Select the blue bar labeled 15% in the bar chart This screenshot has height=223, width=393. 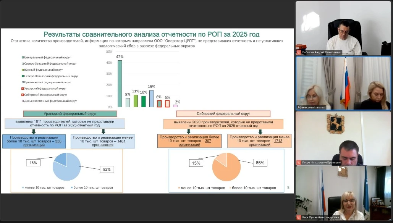tap(151, 99)
